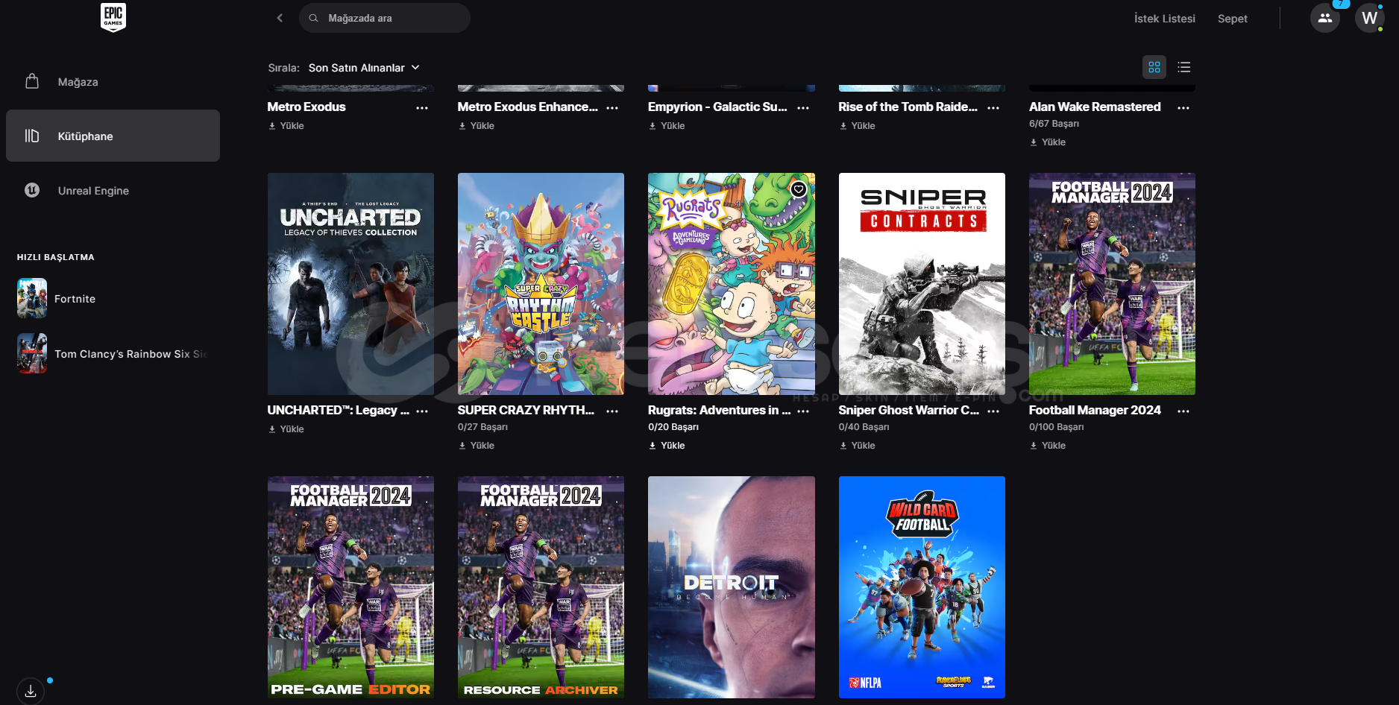Viewport: 1399px width, 705px height.
Task: Click the Mağazada ara search field
Action: coord(384,18)
